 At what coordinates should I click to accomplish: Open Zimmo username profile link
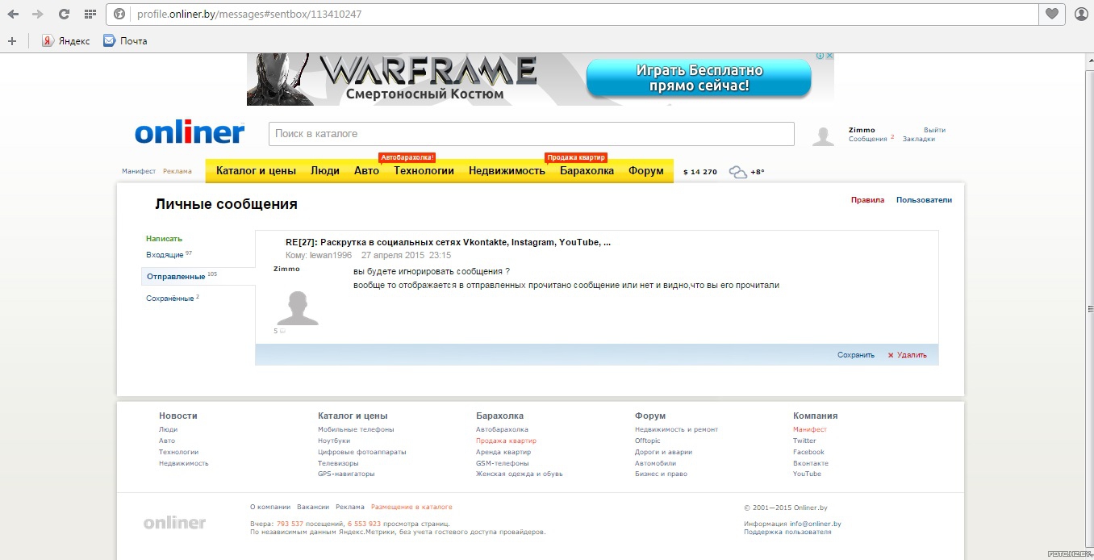[862, 130]
